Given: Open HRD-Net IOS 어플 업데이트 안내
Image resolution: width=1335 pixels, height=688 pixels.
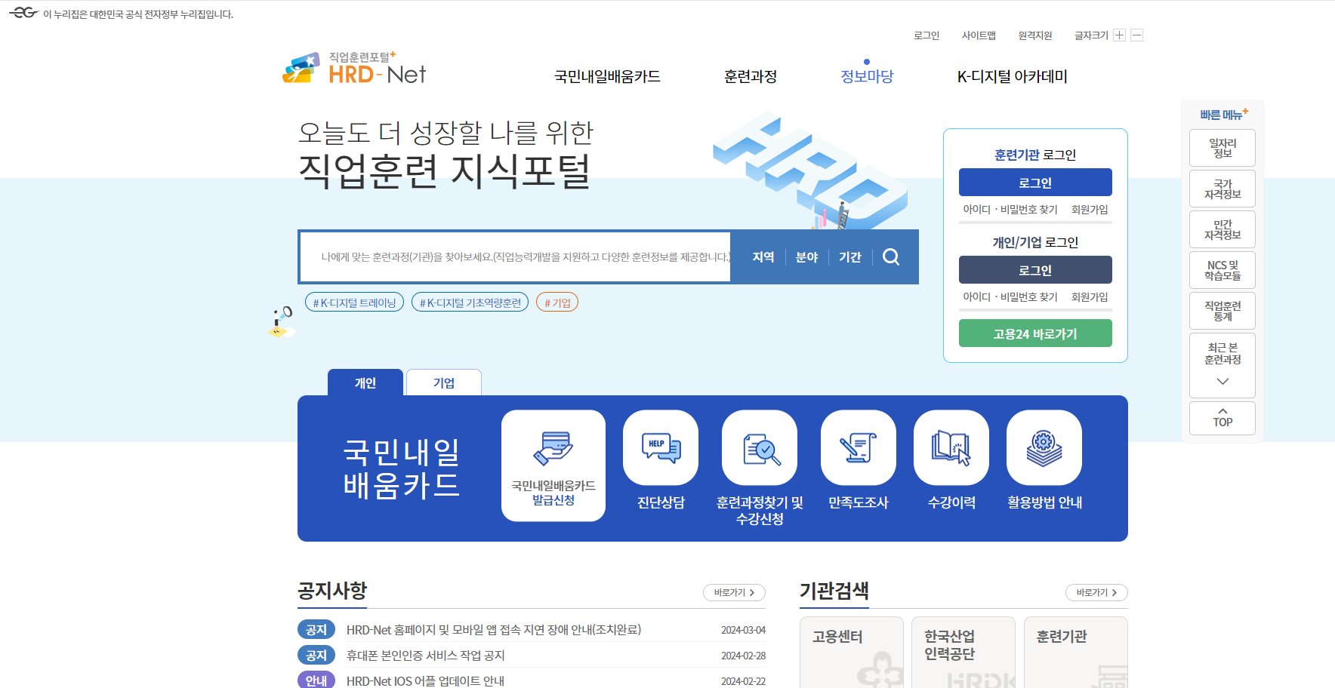Looking at the screenshot, I should click(x=425, y=680).
